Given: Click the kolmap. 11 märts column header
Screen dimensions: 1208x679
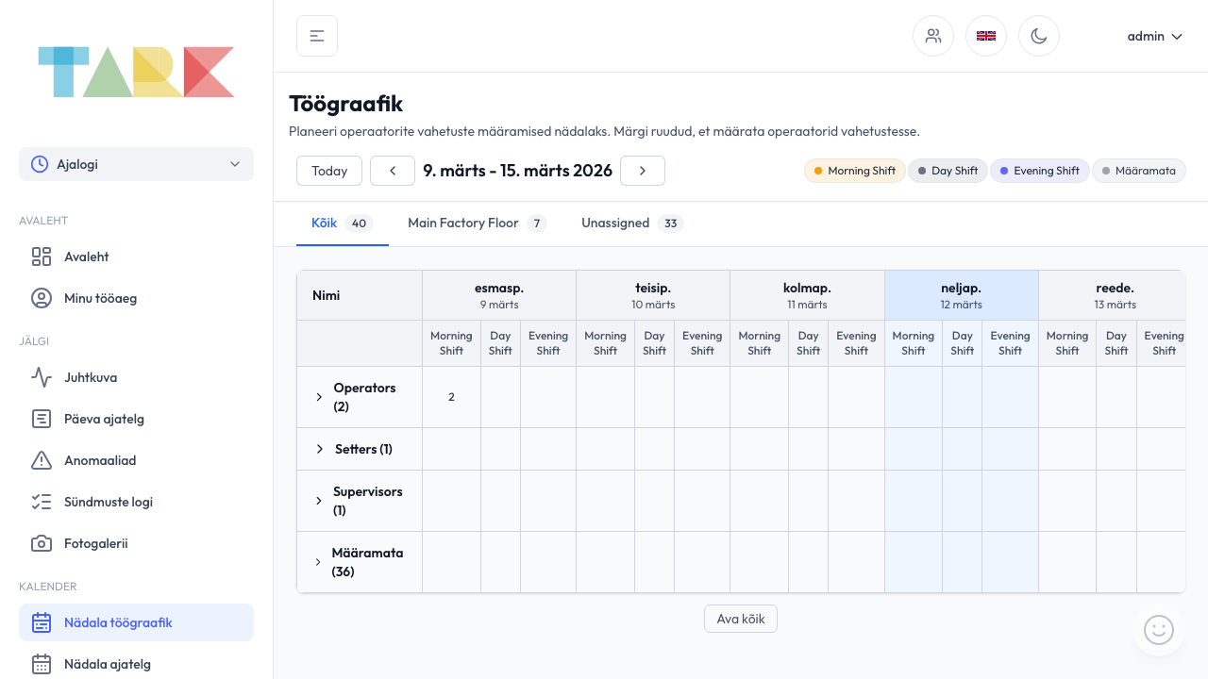Looking at the screenshot, I should pyautogui.click(x=807, y=295).
